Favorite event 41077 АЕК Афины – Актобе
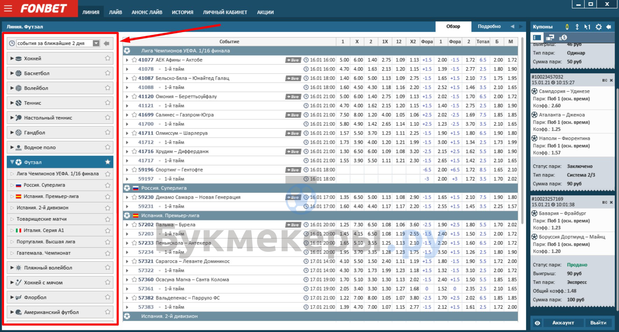The height and width of the screenshot is (332, 619). [134, 60]
